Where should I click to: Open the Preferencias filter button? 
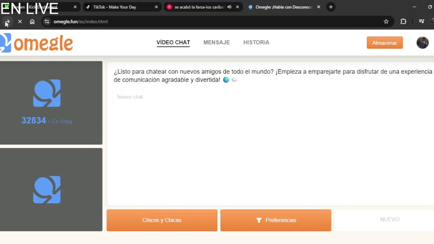coord(276,220)
